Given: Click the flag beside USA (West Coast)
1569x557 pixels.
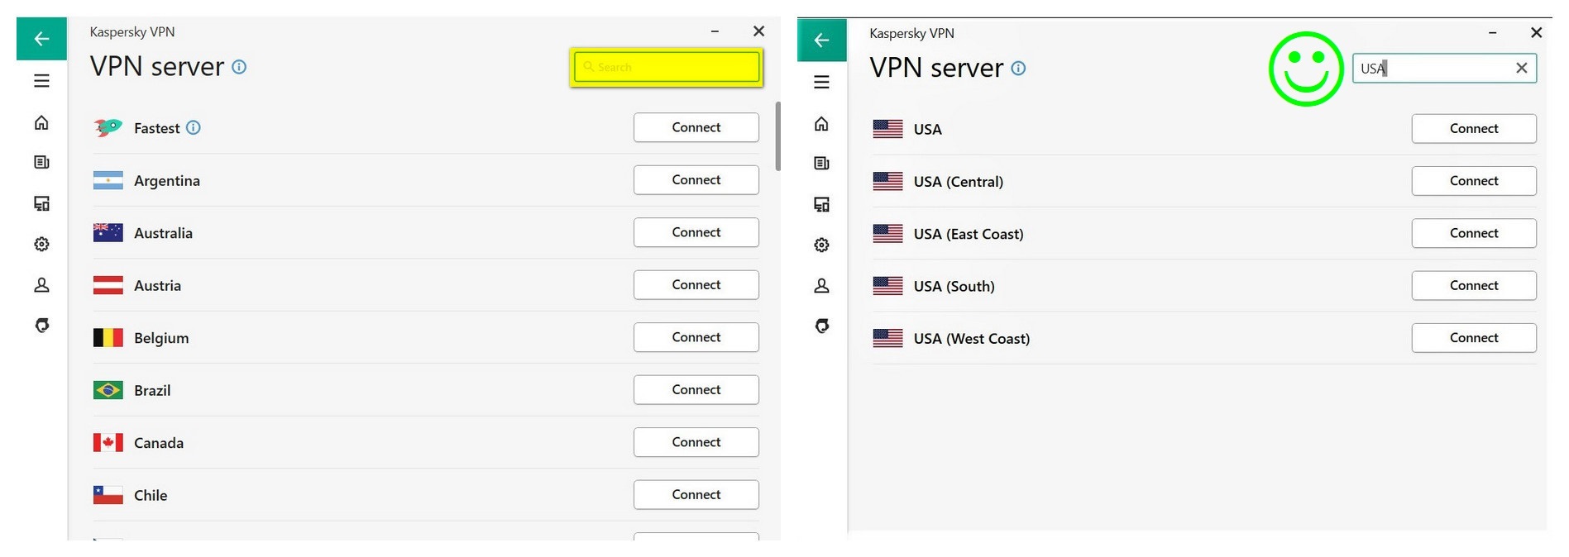Looking at the screenshot, I should (887, 338).
